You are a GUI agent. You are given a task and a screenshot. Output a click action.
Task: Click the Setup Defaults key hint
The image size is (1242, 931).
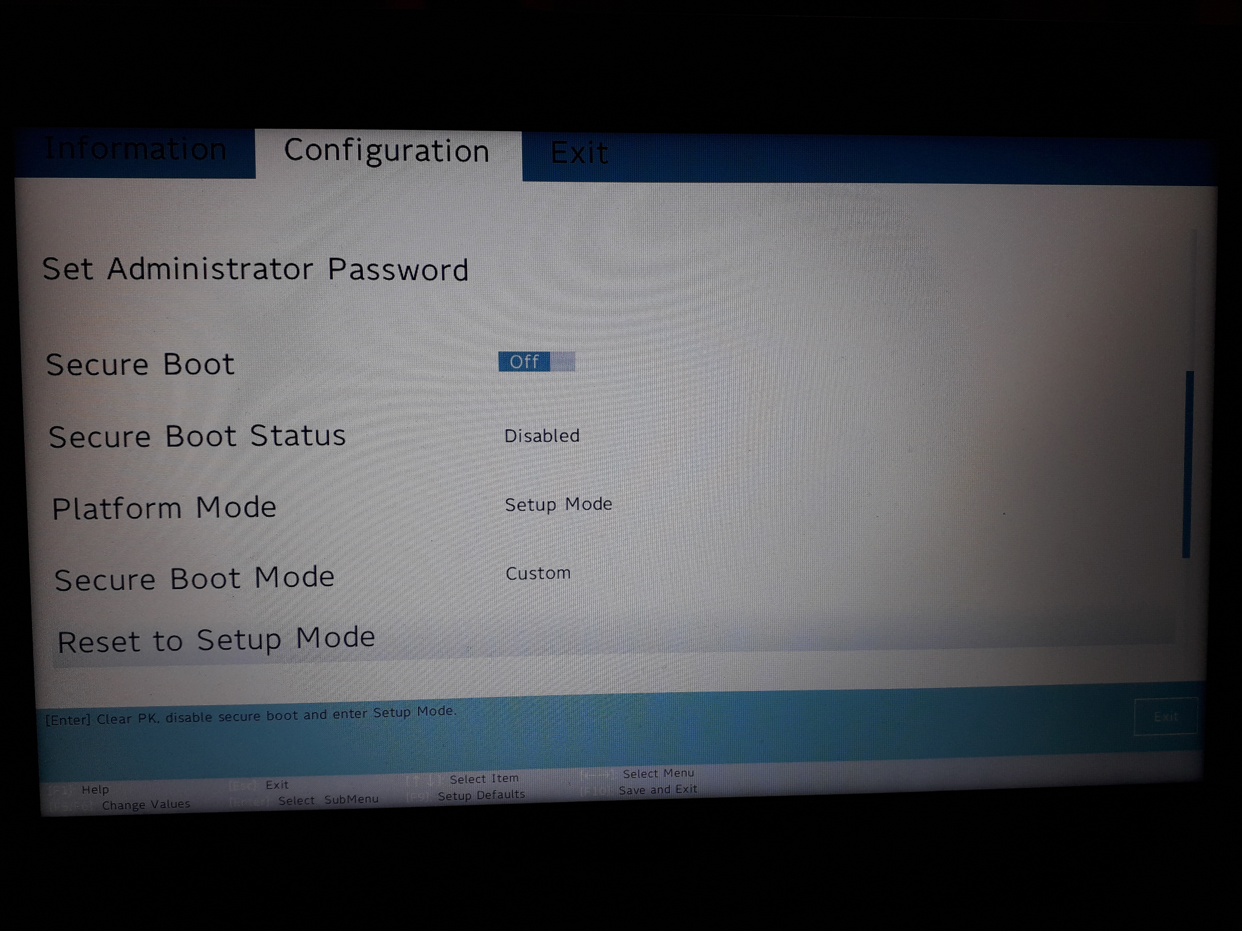[481, 795]
